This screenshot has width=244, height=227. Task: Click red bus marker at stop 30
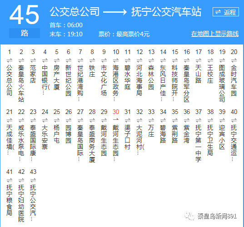[116, 119]
